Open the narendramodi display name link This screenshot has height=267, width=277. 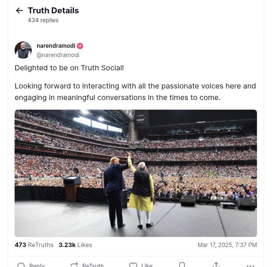click(56, 46)
